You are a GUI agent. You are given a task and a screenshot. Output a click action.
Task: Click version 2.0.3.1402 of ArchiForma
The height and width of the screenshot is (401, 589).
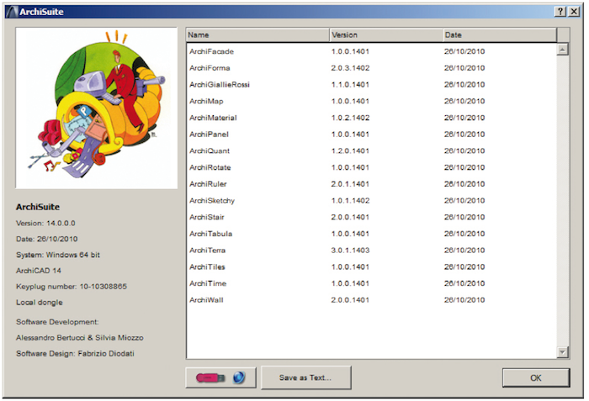pos(350,68)
